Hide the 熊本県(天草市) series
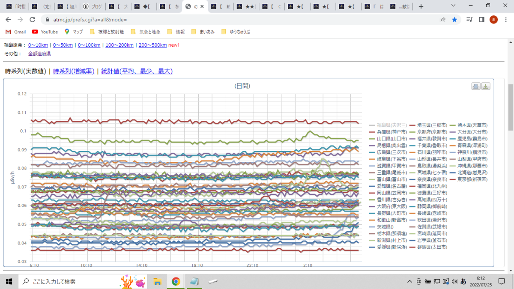This screenshot has height=289, width=514. click(x=469, y=125)
